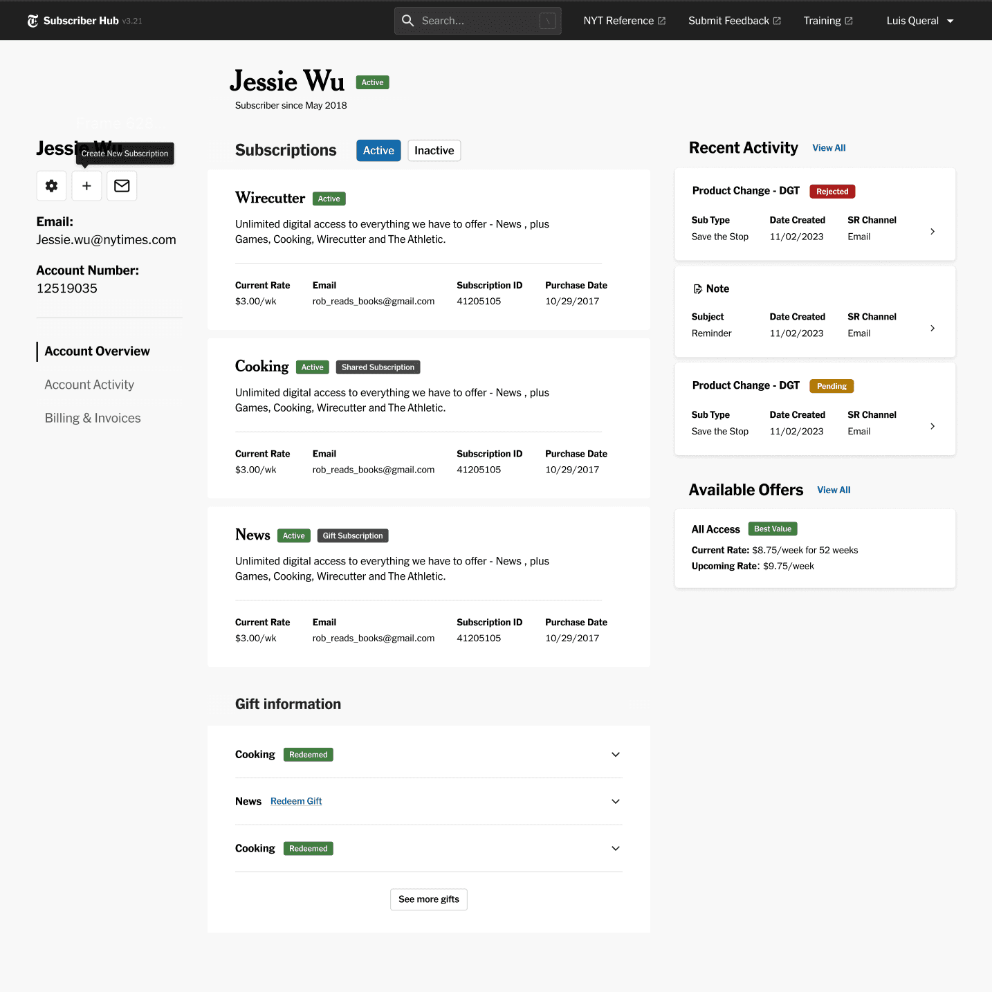Viewport: 992px width, 992px height.
Task: Click the Best Value badge
Action: coord(773,529)
